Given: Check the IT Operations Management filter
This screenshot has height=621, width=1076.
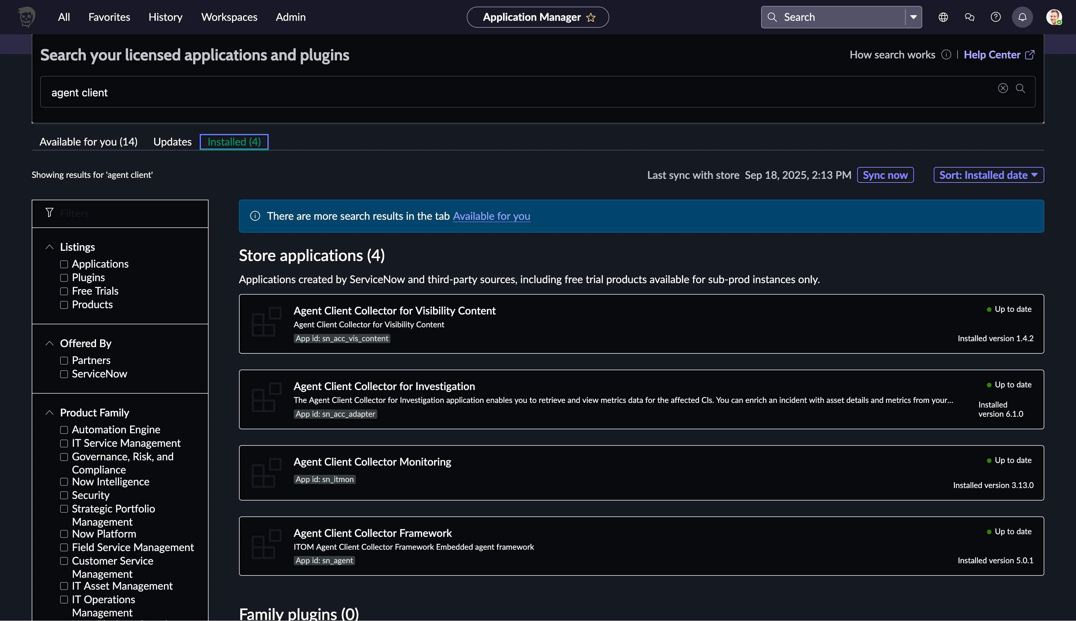Looking at the screenshot, I should coord(64,600).
